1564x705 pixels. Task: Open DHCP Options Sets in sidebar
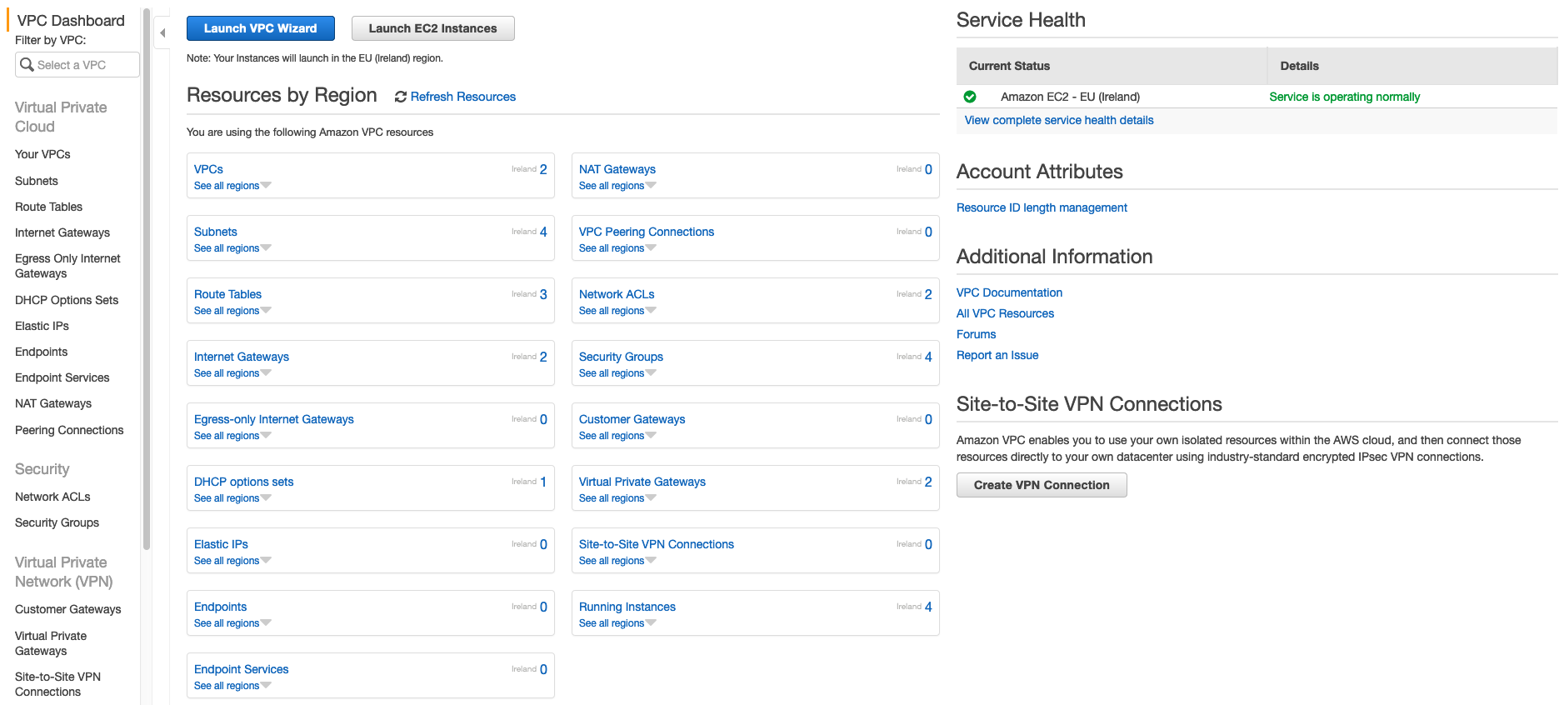coord(67,300)
